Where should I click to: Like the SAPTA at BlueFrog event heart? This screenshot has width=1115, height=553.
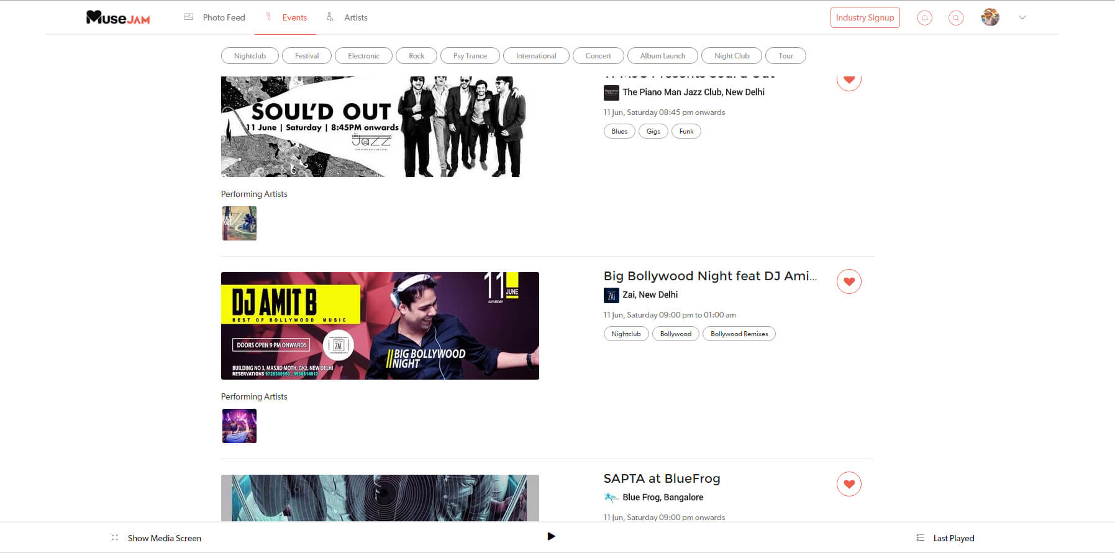tap(849, 484)
